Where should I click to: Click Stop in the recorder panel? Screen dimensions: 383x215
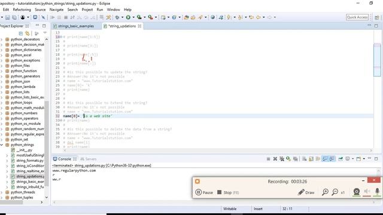point(228,192)
